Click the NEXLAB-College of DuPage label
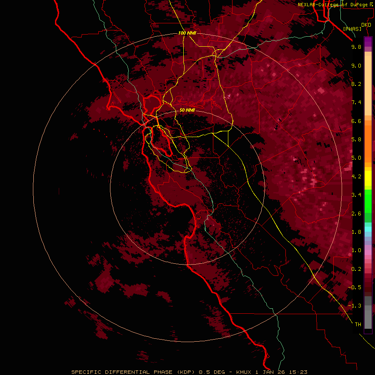 pyautogui.click(x=334, y=5)
